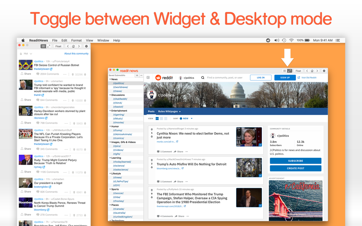Click the reddit search magnifier icon

click(202, 78)
